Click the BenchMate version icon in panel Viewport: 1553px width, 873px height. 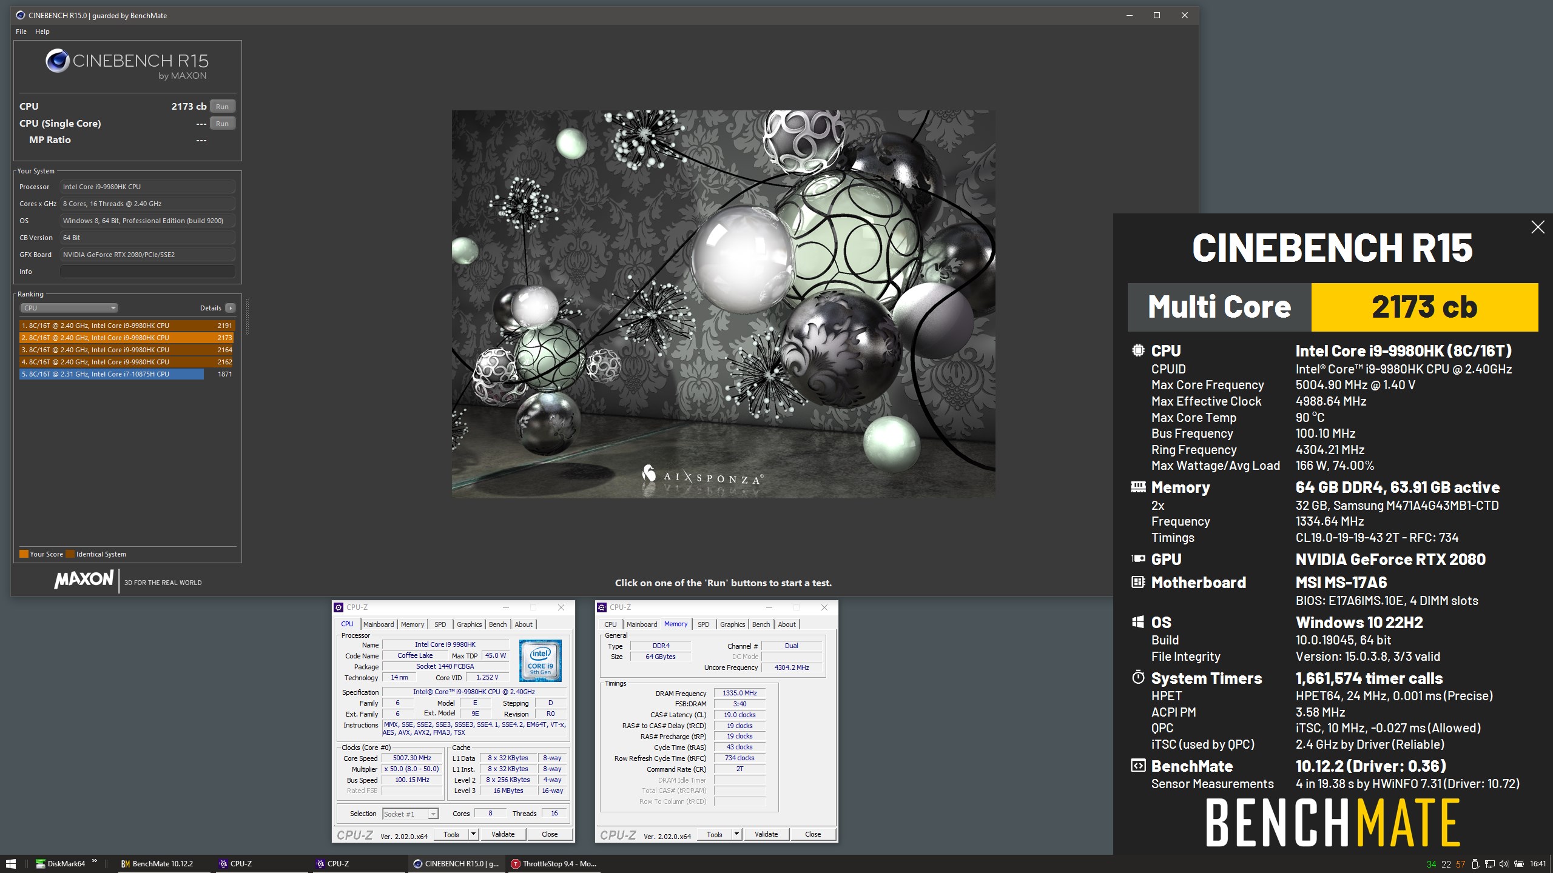(x=1137, y=766)
